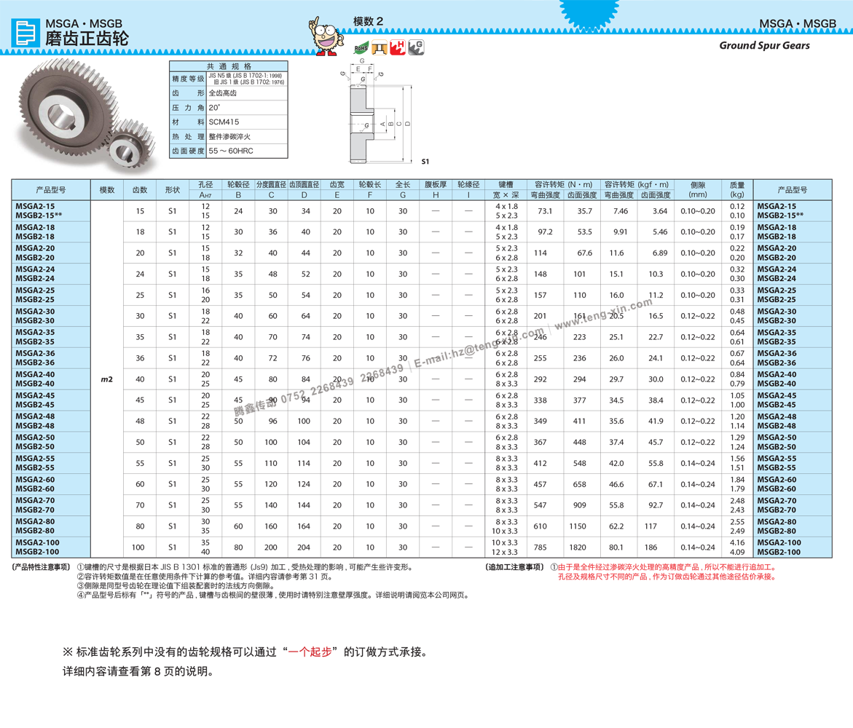Click the 模数 column header
Viewport: 853px width, 728px height.
click(107, 190)
